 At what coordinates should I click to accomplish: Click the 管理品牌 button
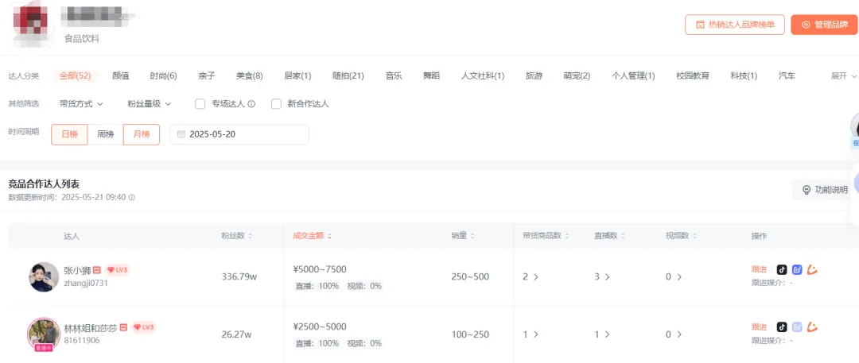point(824,25)
